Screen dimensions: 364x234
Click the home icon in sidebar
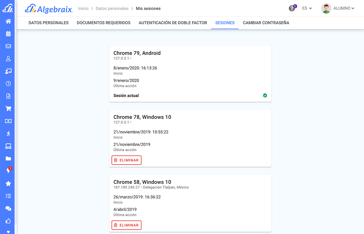[8, 21]
